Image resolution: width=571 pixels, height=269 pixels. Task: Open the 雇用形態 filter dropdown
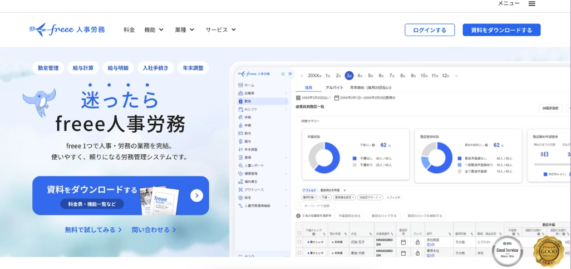click(x=309, y=197)
